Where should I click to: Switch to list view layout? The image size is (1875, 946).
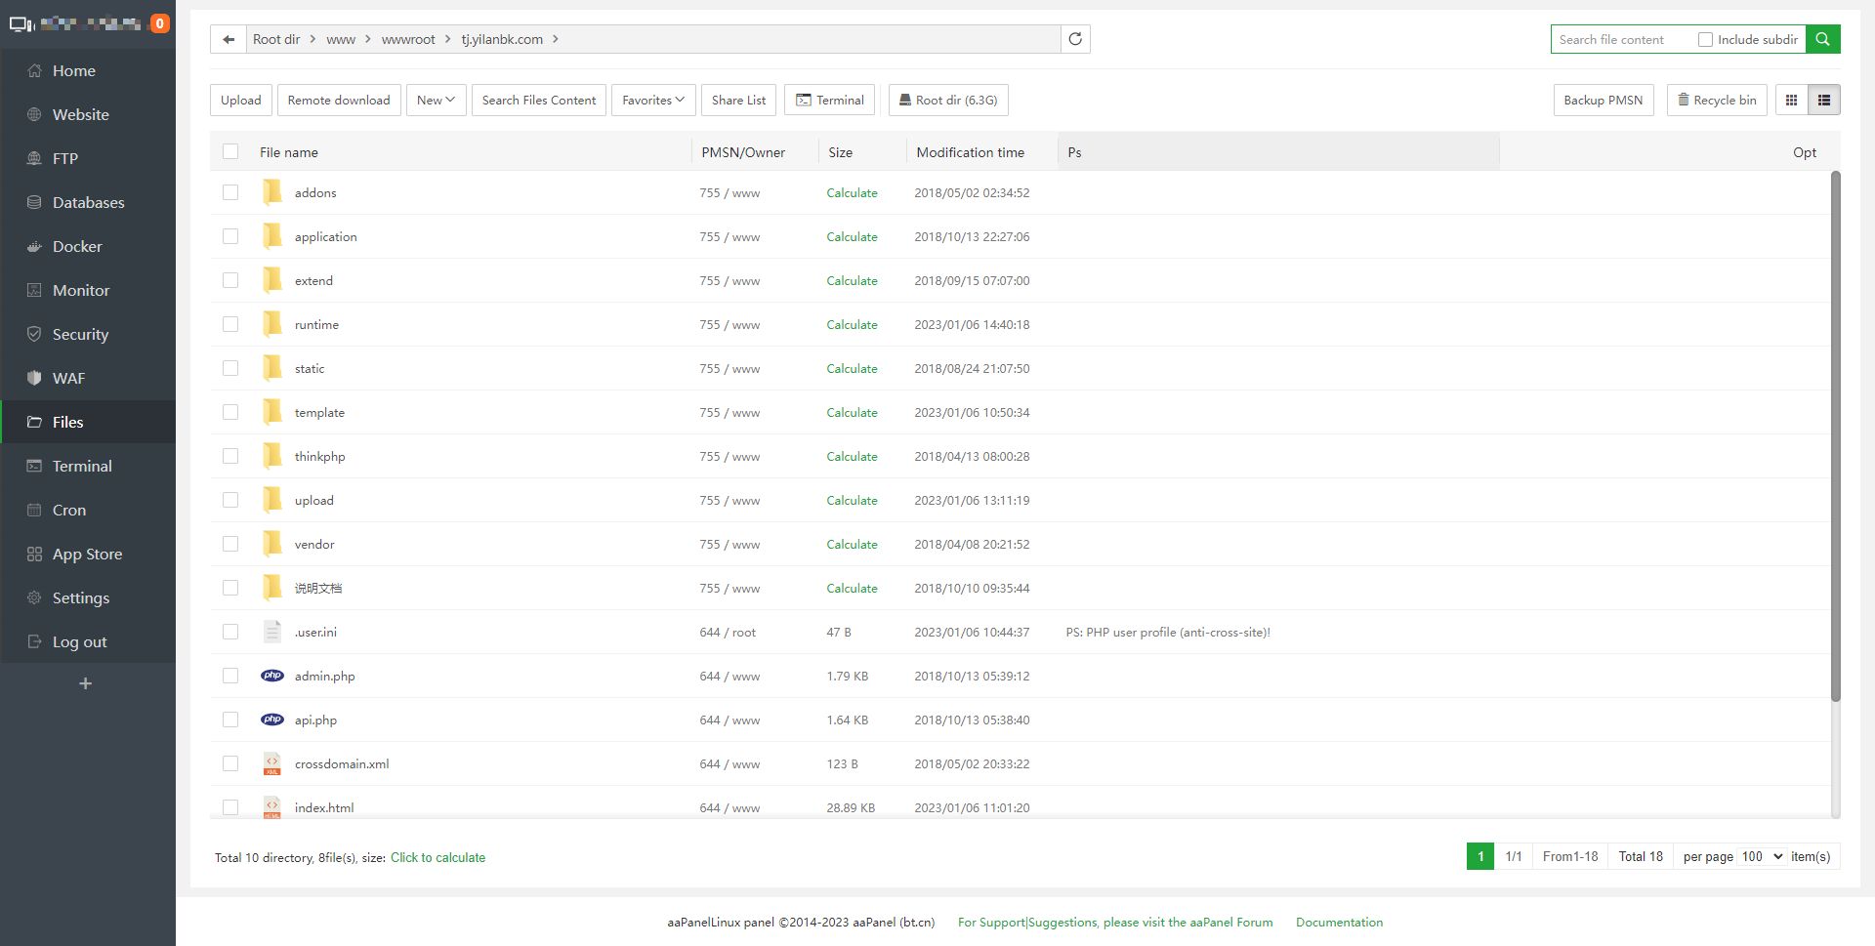pos(1823,100)
